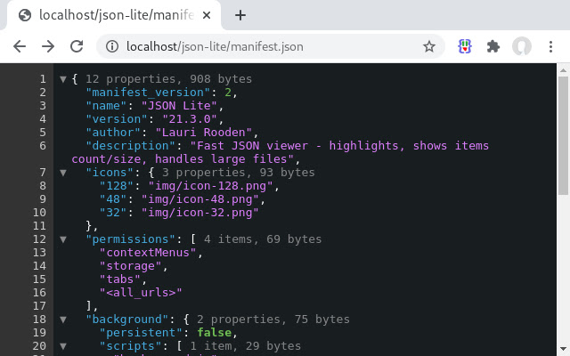The width and height of the screenshot is (570, 356).
Task: Collapse the "permissions" array
Action: (x=62, y=239)
